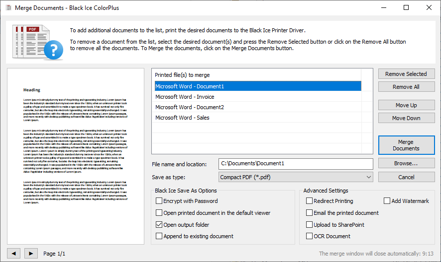
Task: Open the Save as type dropdown
Action: [296, 177]
